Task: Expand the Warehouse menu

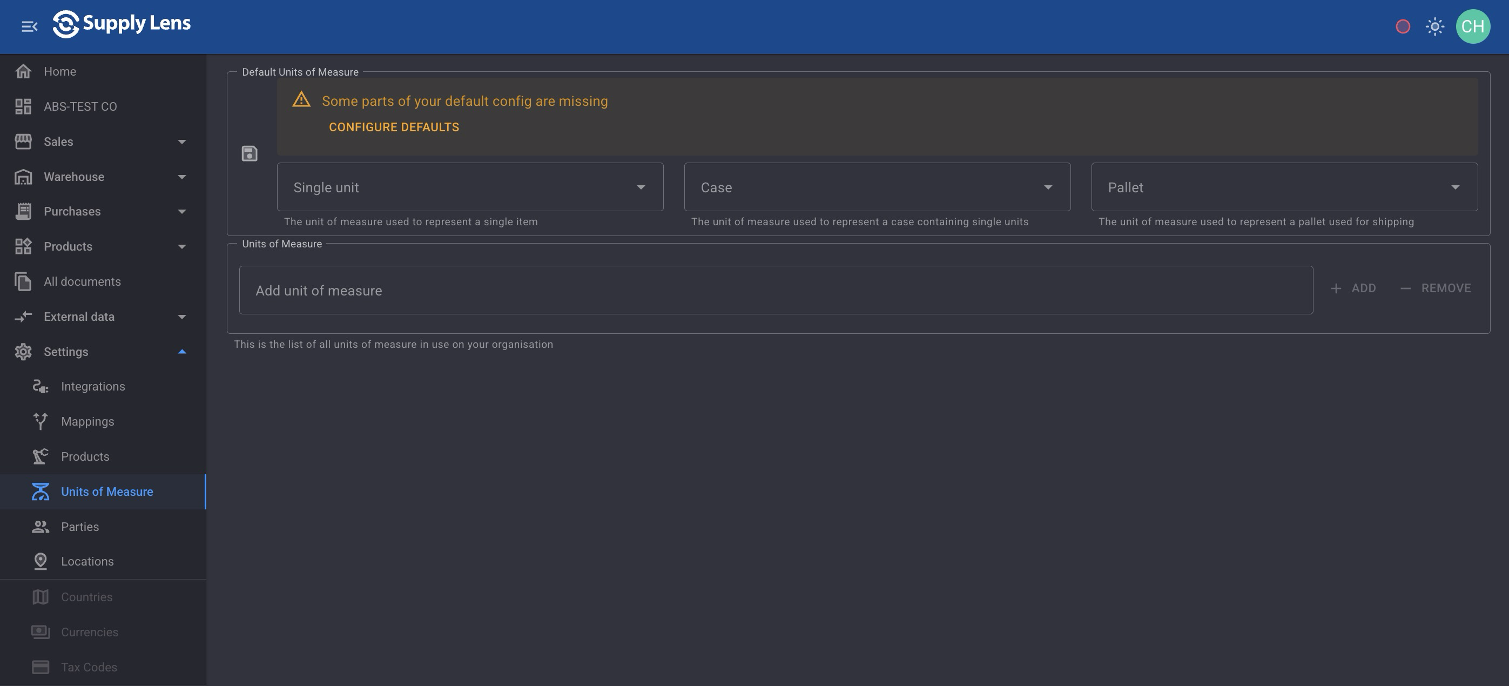Action: [103, 177]
